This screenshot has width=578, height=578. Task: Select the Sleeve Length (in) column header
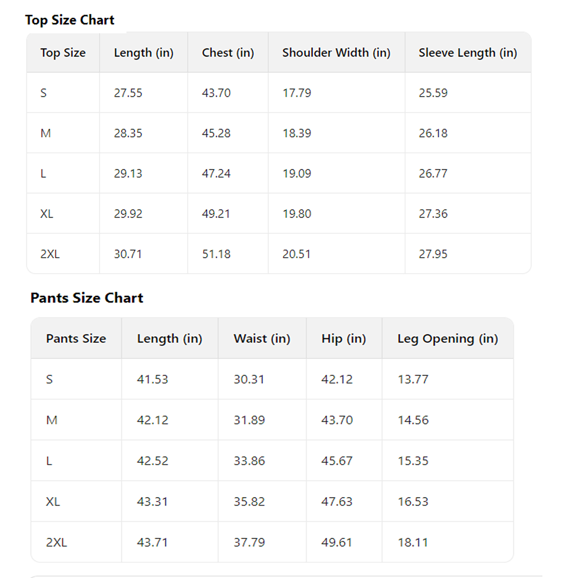(468, 53)
